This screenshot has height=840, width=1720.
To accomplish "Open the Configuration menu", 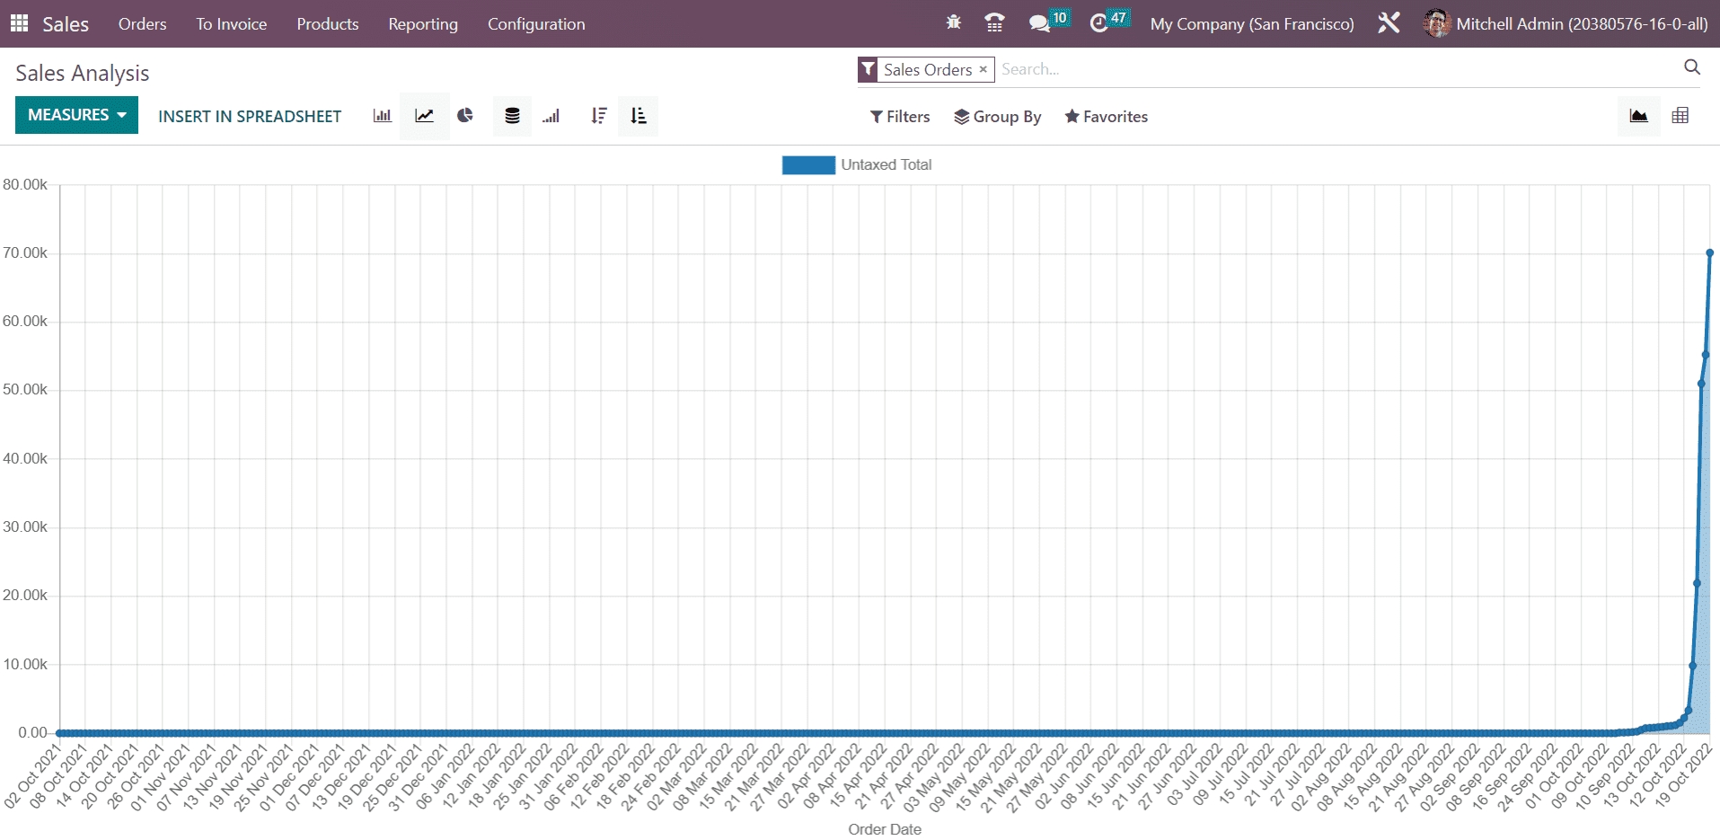I will pyautogui.click(x=536, y=24).
